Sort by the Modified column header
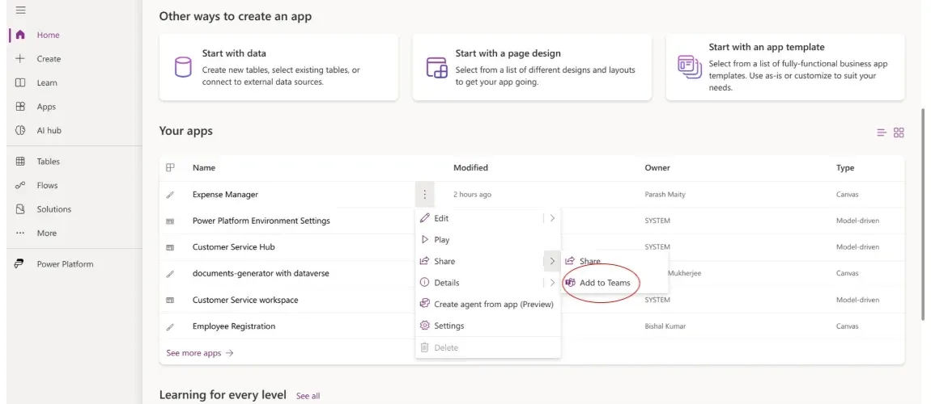 coord(470,167)
